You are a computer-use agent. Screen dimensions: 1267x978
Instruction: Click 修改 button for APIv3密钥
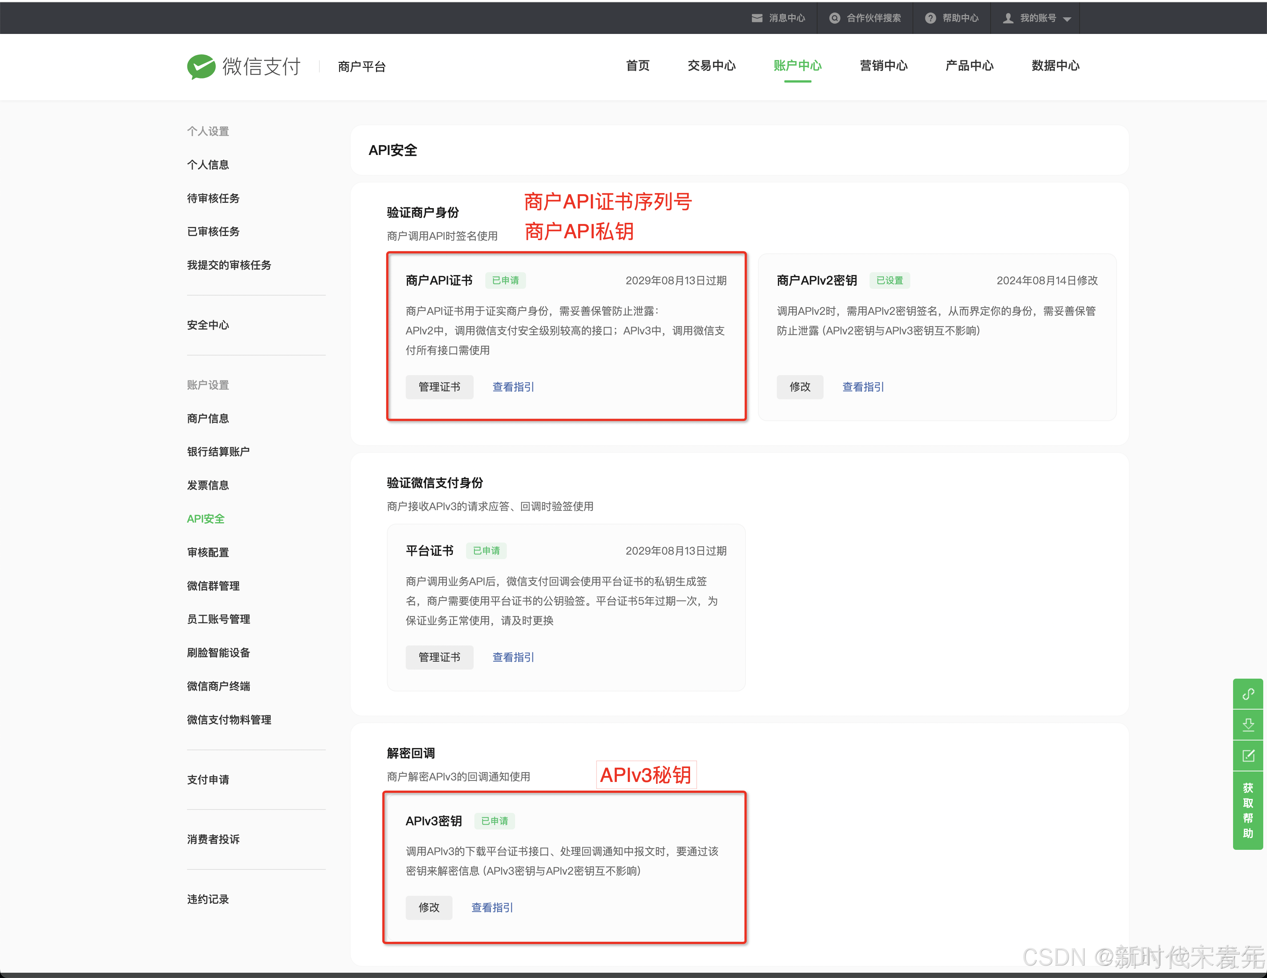coord(429,907)
